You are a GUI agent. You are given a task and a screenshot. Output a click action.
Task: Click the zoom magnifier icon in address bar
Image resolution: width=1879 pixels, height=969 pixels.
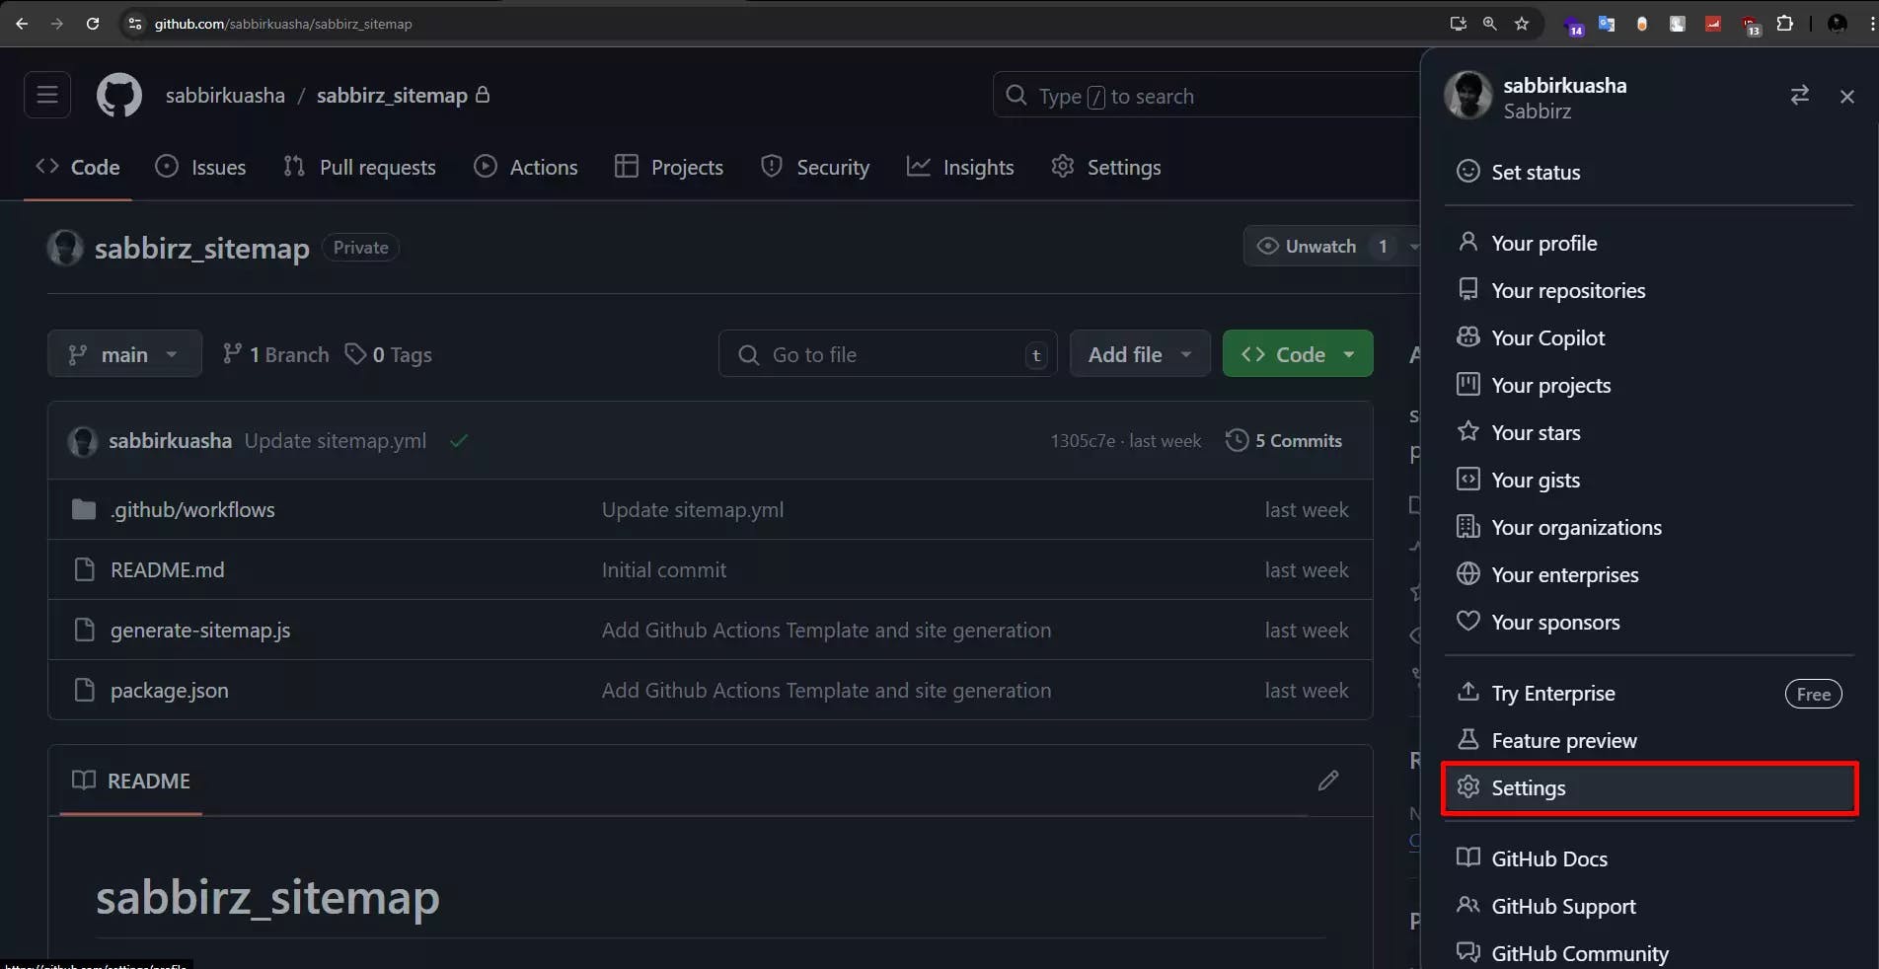tap(1489, 24)
